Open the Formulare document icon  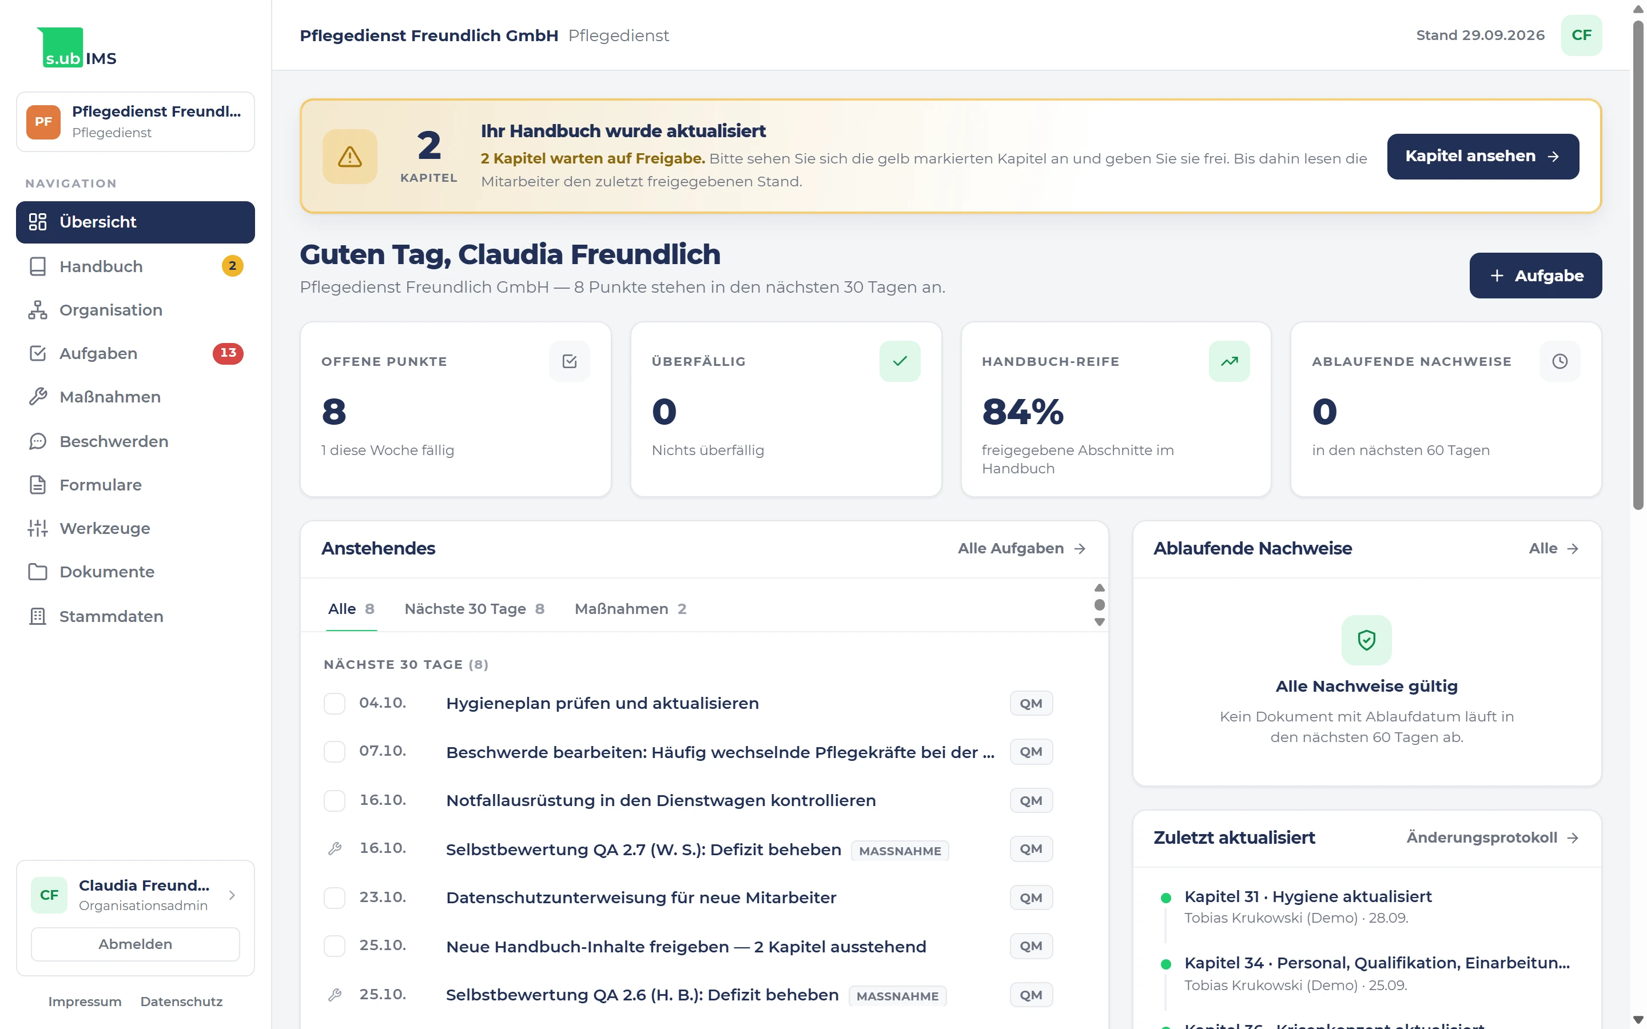pos(37,485)
